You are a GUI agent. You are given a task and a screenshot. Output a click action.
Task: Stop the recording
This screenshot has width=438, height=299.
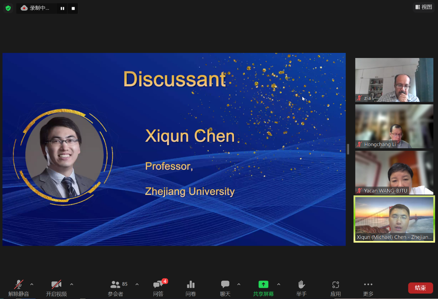click(x=73, y=8)
